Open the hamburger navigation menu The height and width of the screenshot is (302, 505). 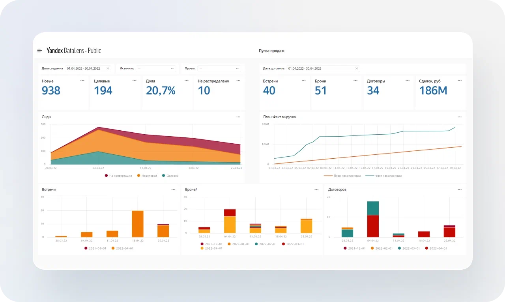pyautogui.click(x=39, y=51)
